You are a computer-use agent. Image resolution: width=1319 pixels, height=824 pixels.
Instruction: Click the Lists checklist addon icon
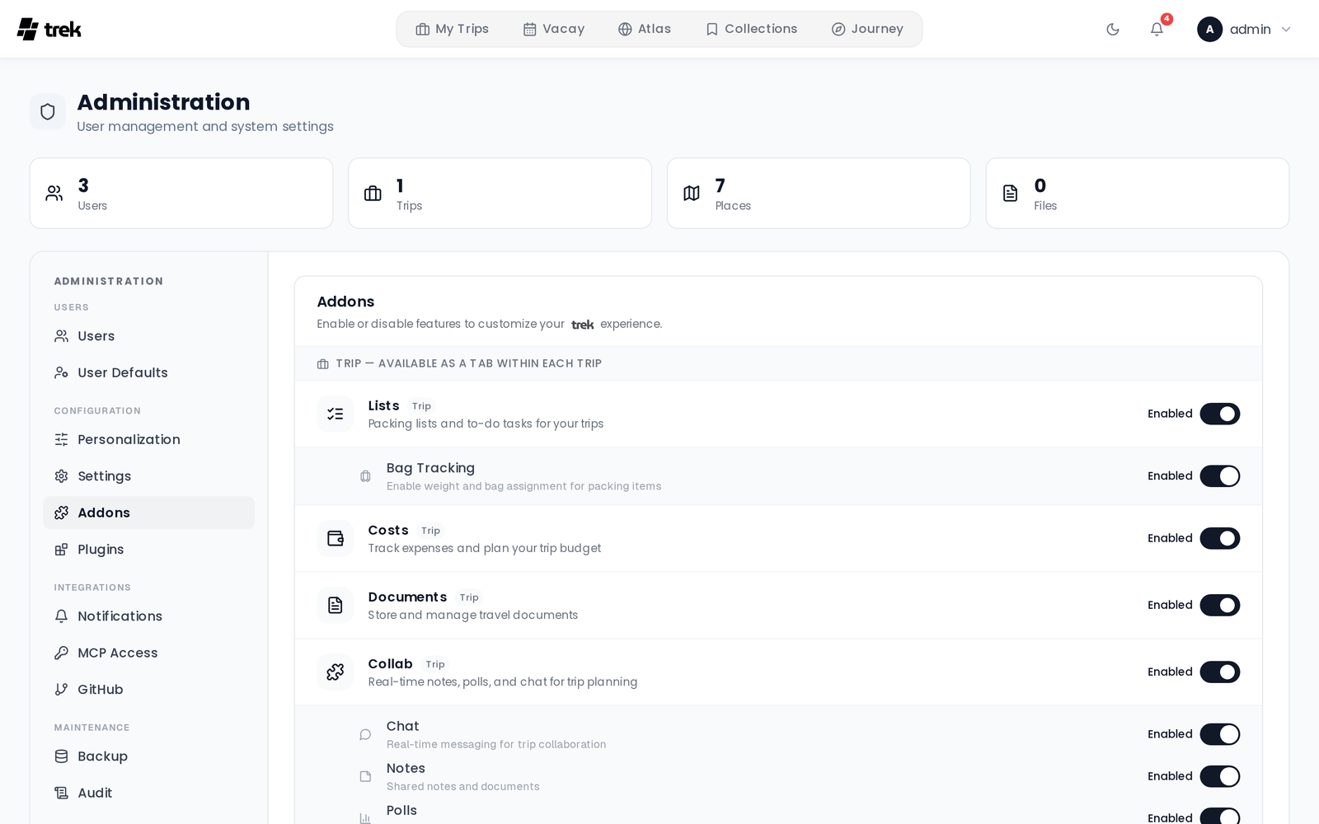pos(335,414)
